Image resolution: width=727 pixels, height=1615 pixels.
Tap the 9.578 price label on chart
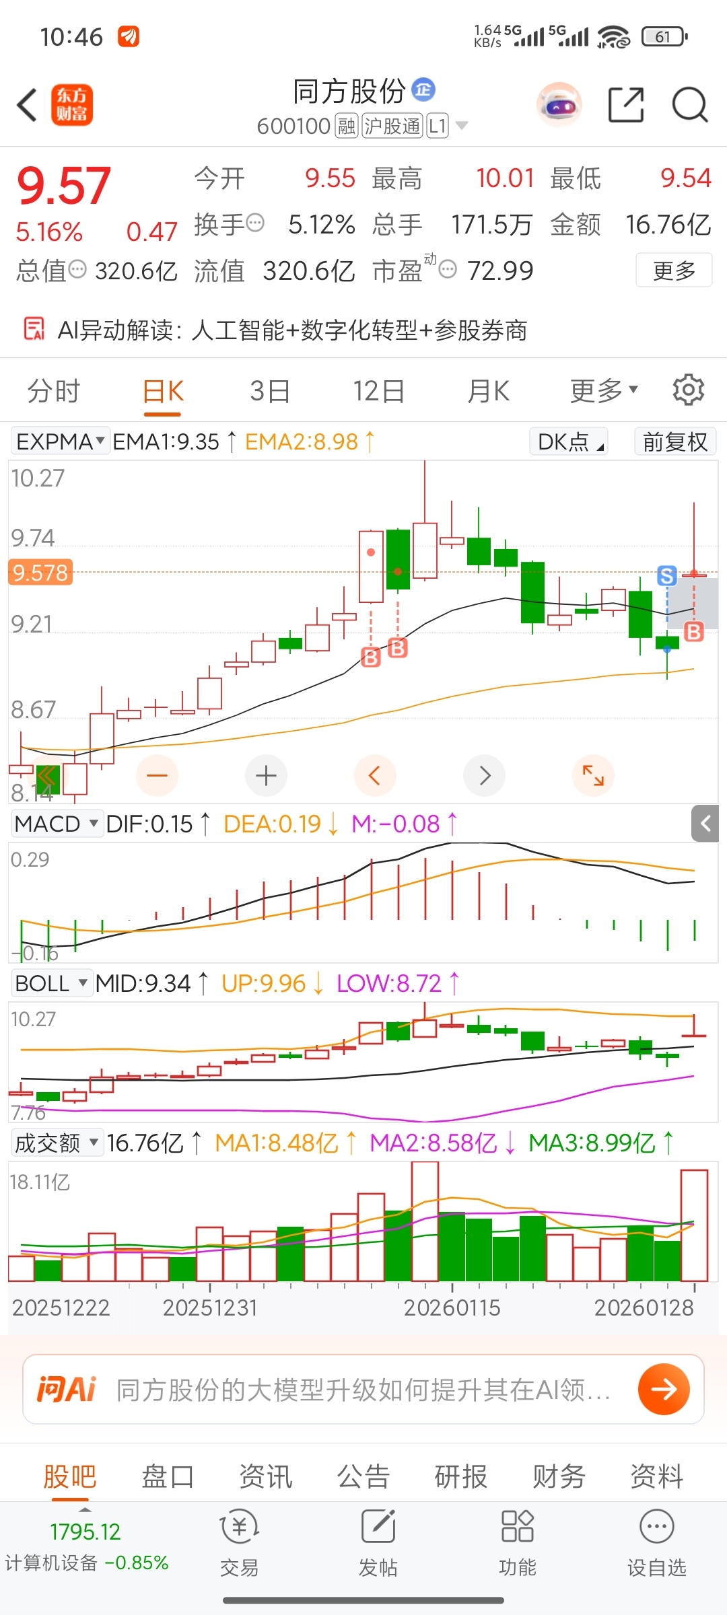click(40, 572)
